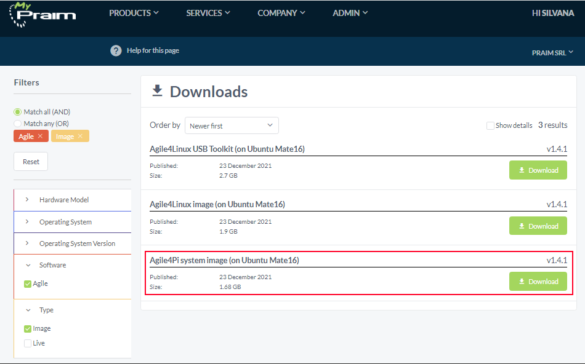Open the ADMIN menu
Image resolution: width=585 pixels, height=364 pixels.
[x=350, y=13]
